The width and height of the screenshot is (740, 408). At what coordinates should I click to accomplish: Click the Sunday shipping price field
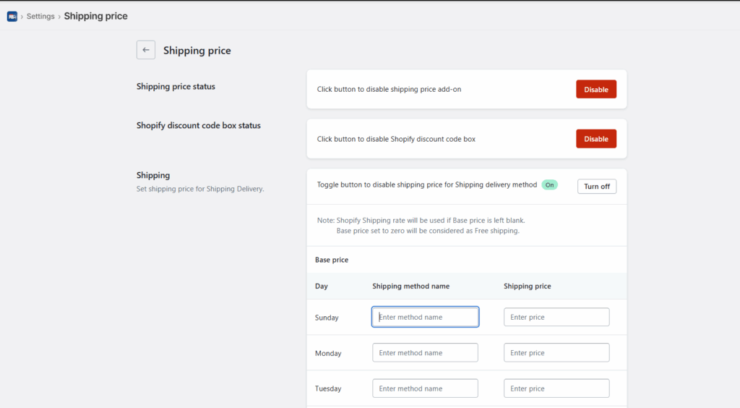pyautogui.click(x=556, y=317)
